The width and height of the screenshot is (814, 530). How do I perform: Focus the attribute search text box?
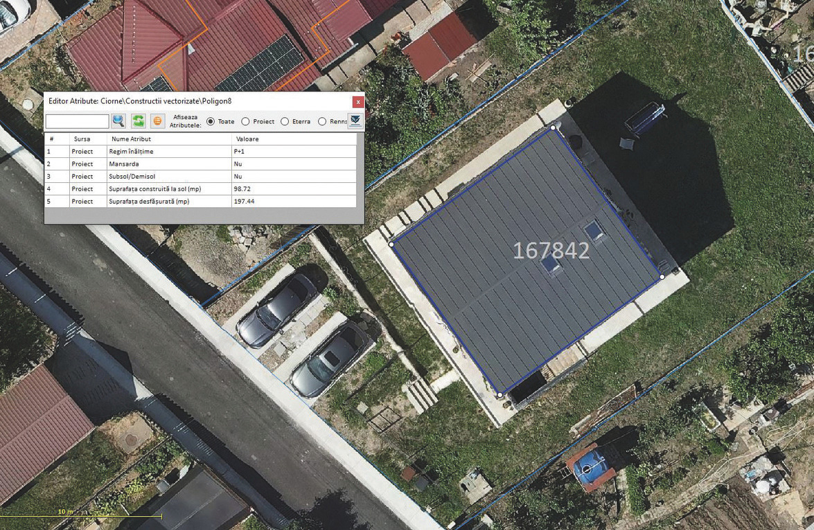77,122
